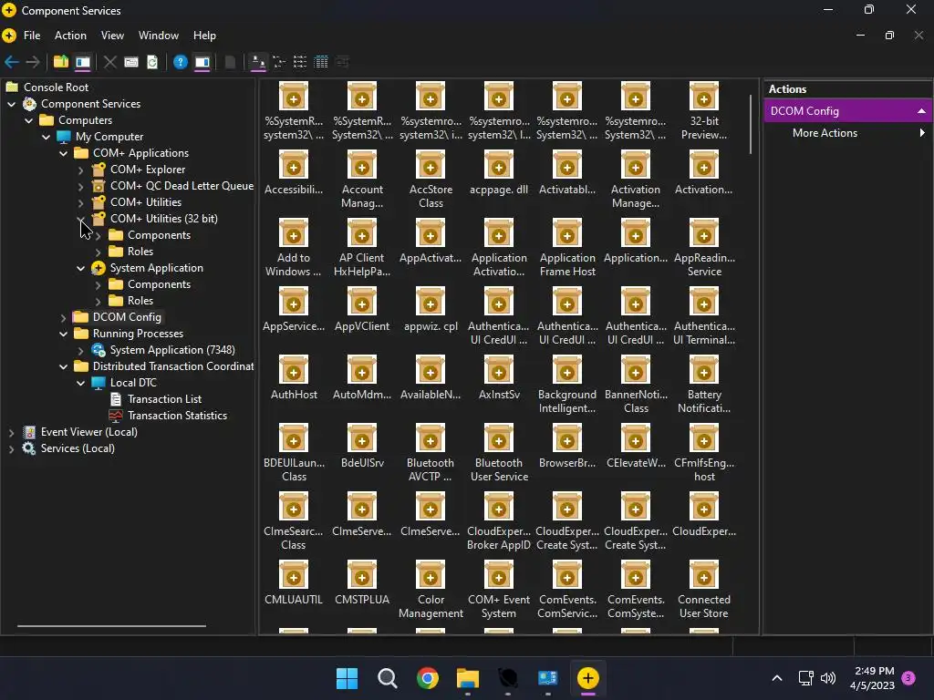Select System Application (7348) process

coord(172,350)
